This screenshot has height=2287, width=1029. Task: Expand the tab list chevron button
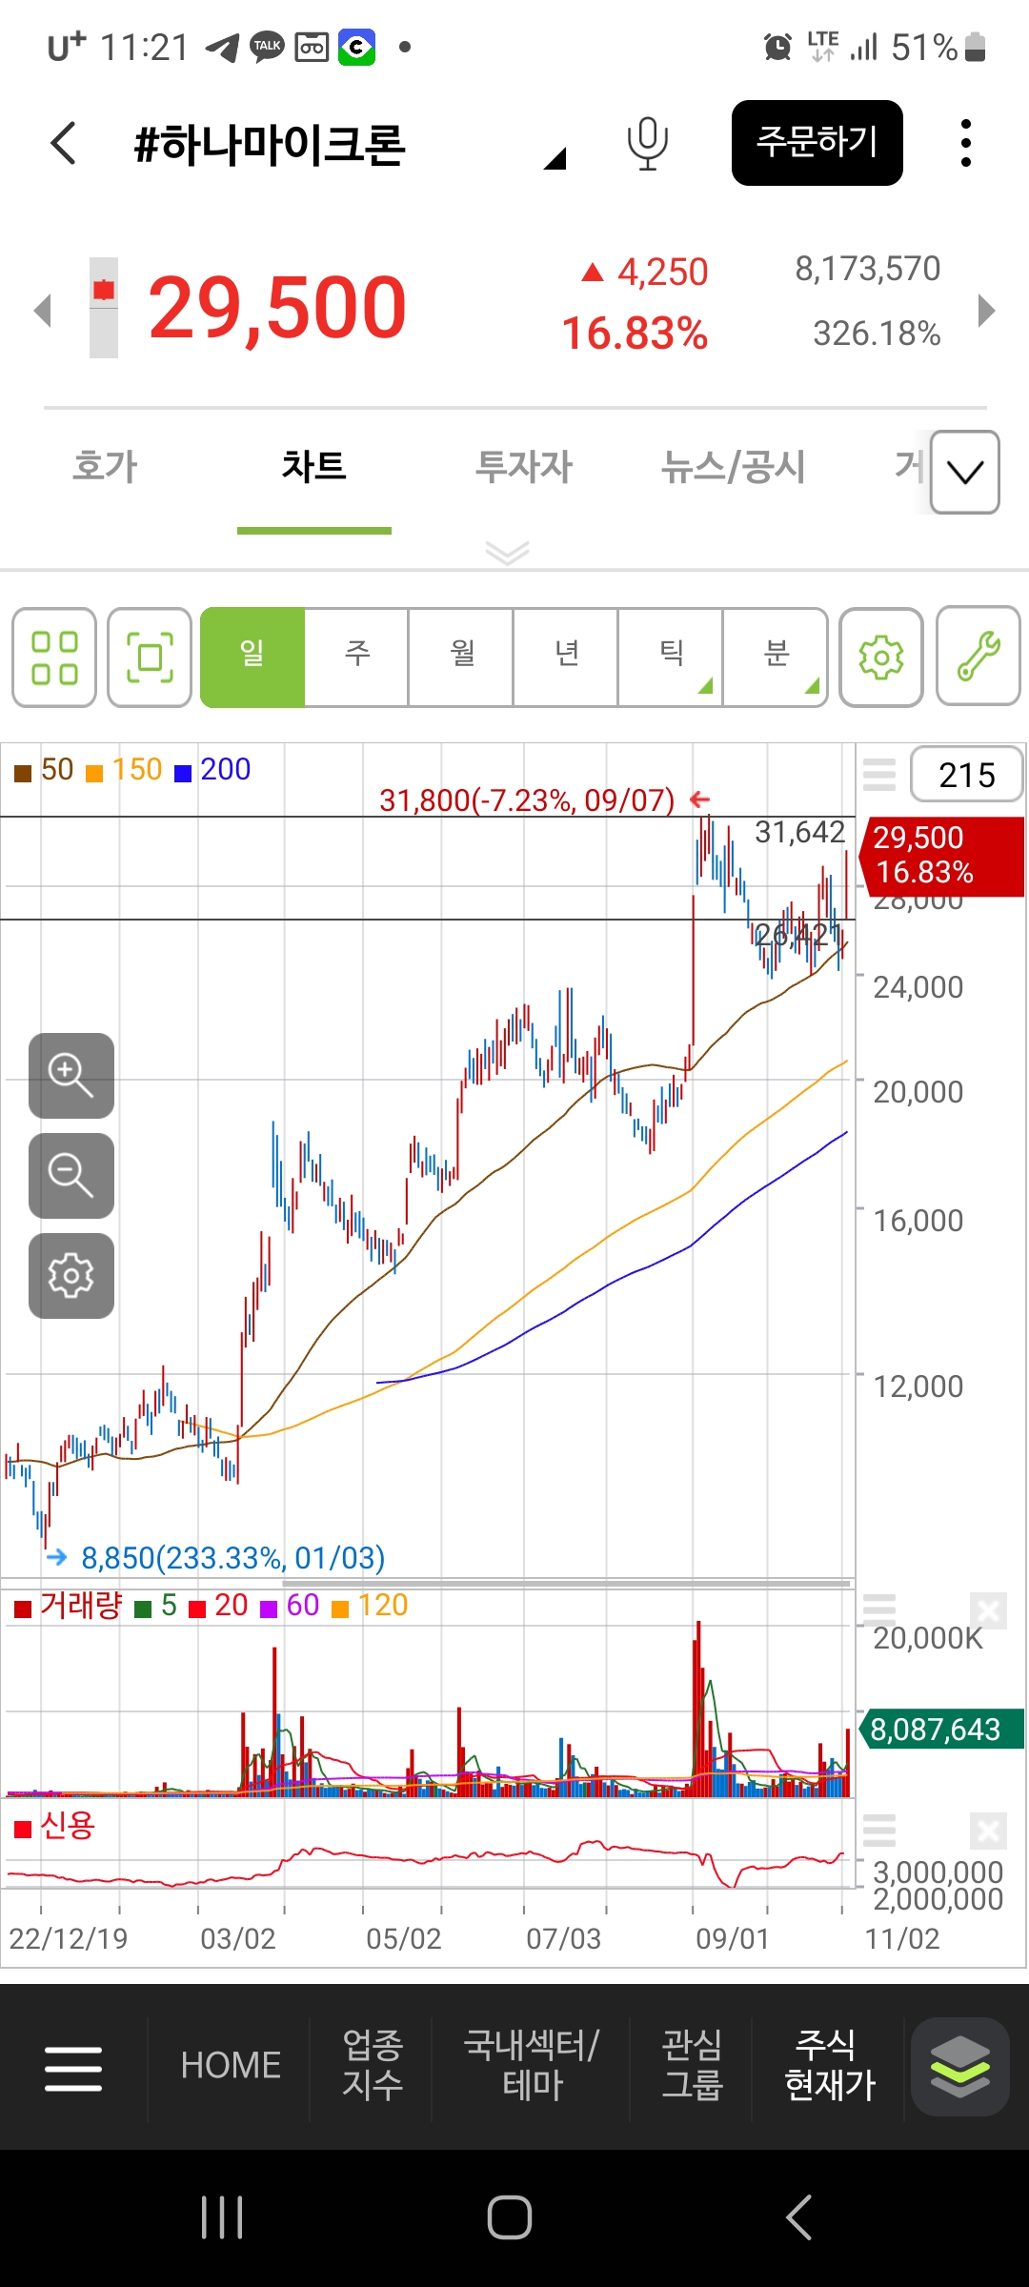coord(965,472)
